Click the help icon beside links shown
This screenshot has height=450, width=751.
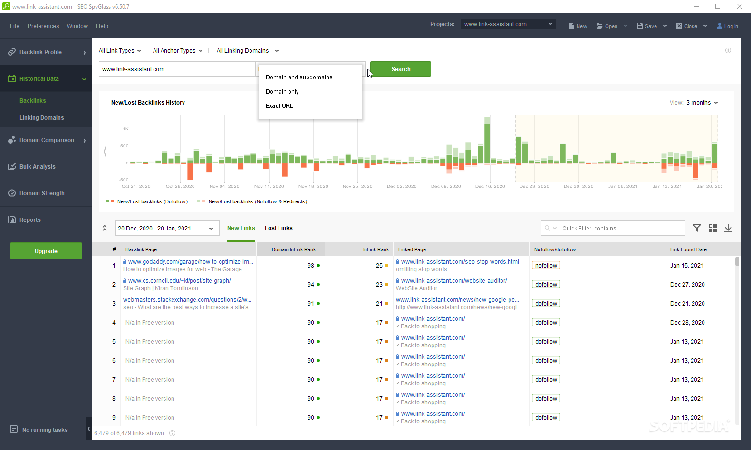click(173, 433)
